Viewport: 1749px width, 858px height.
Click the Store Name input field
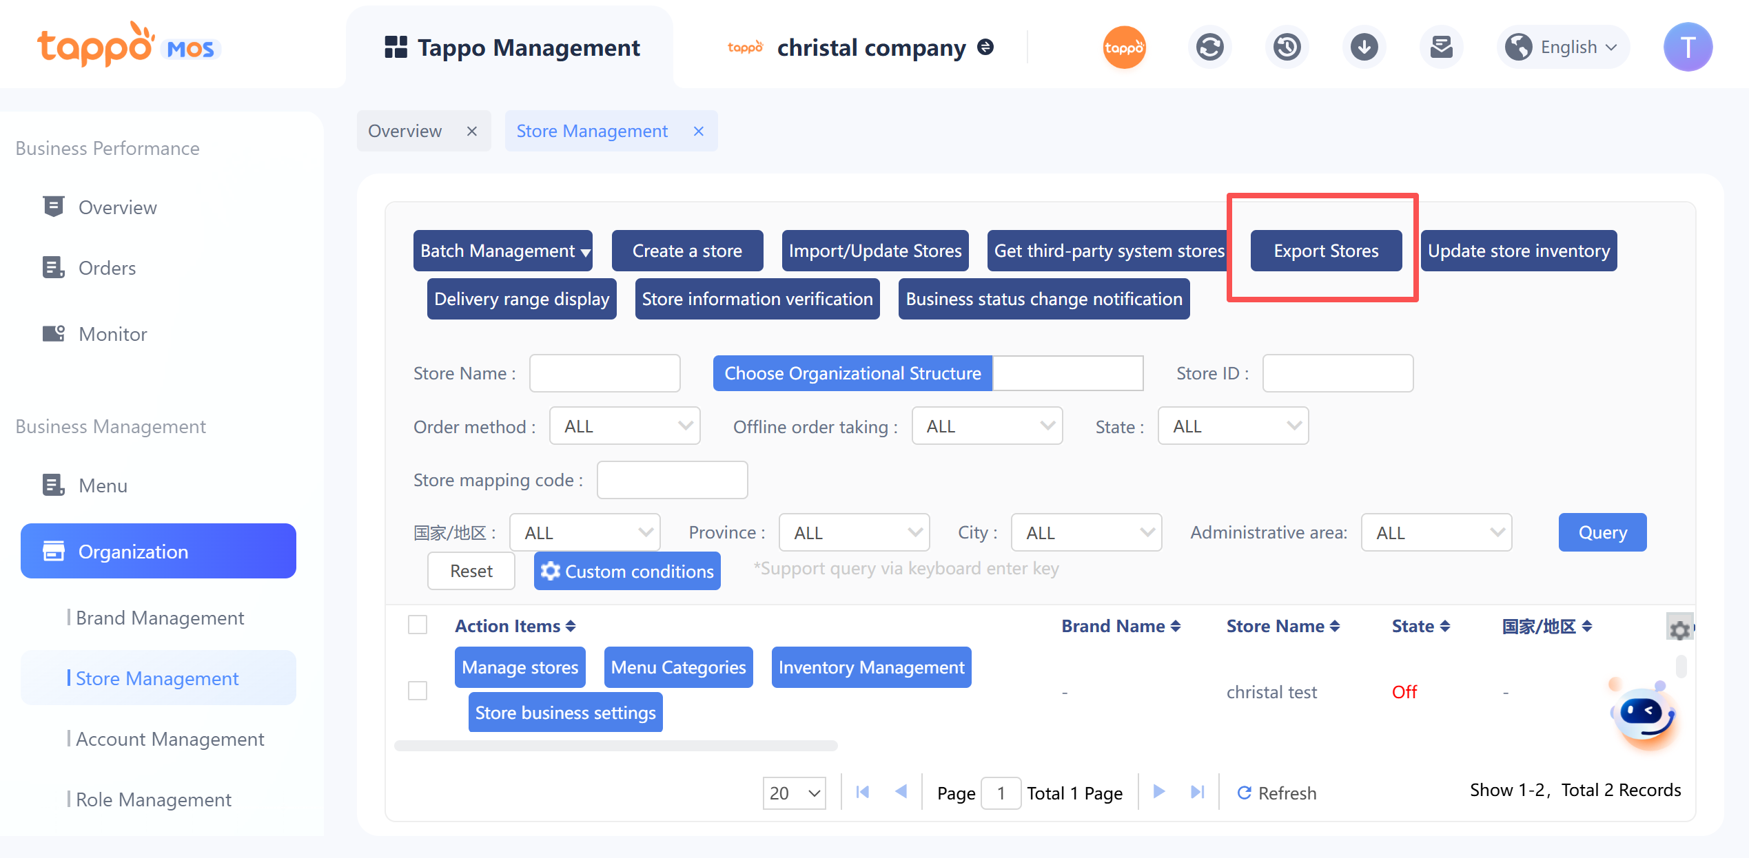604,373
